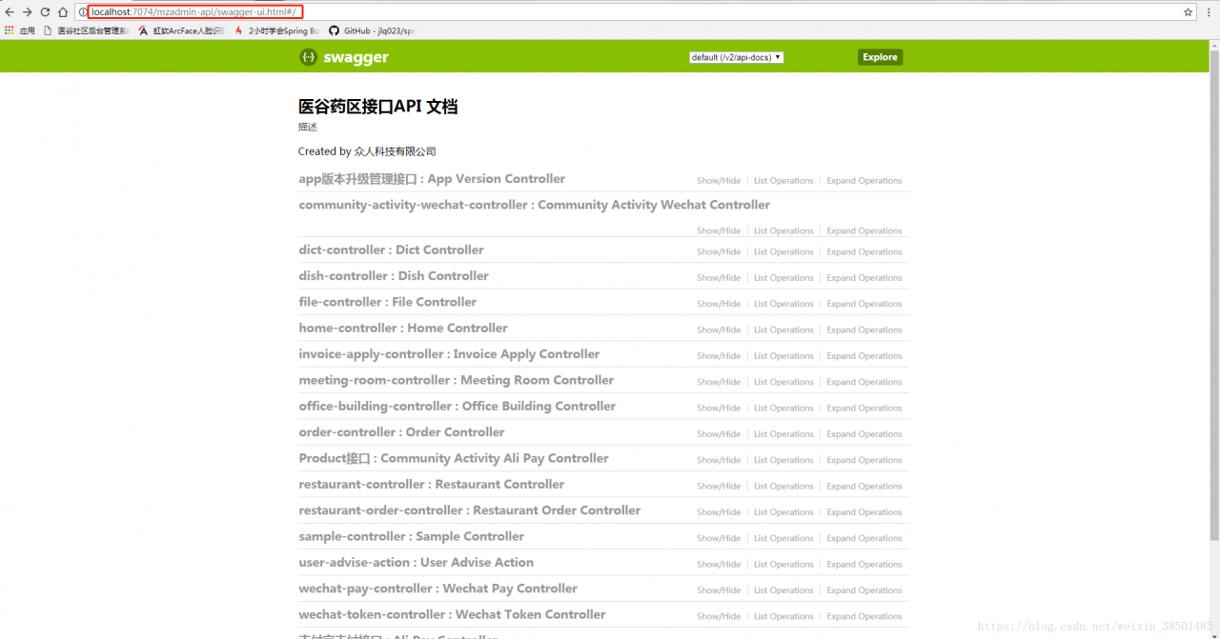List Operations for user-advise-action

pos(783,565)
